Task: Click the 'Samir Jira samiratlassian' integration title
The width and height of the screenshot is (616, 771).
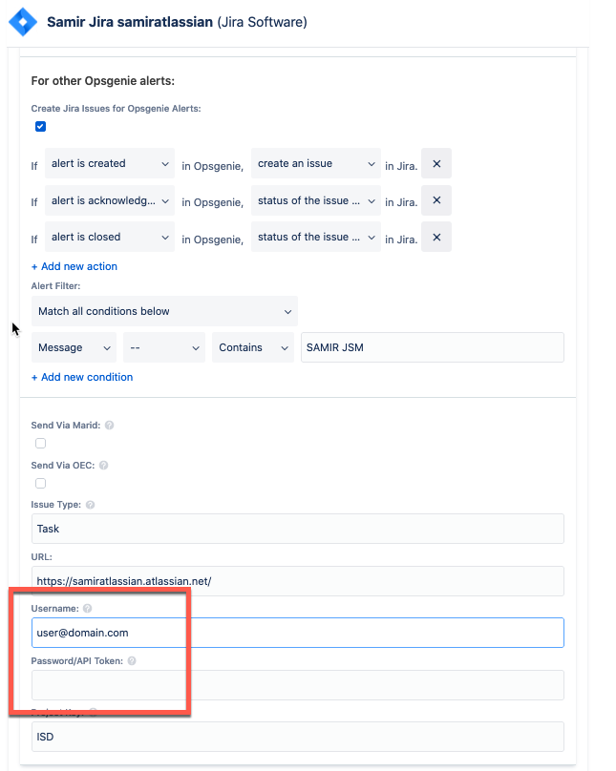Action: coord(130,22)
